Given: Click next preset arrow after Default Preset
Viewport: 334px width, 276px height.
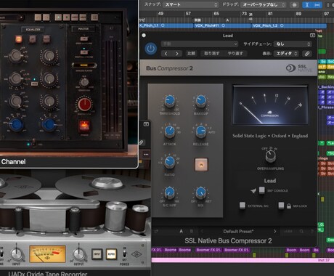Looking at the screenshot, I should (x=274, y=231).
